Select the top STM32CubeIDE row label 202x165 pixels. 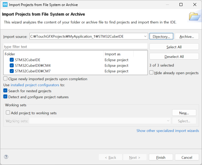point(27,60)
